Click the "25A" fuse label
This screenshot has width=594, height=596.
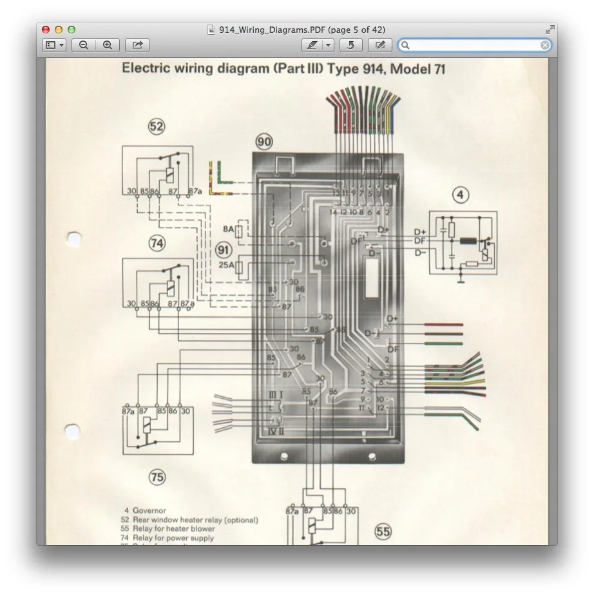[x=226, y=265]
